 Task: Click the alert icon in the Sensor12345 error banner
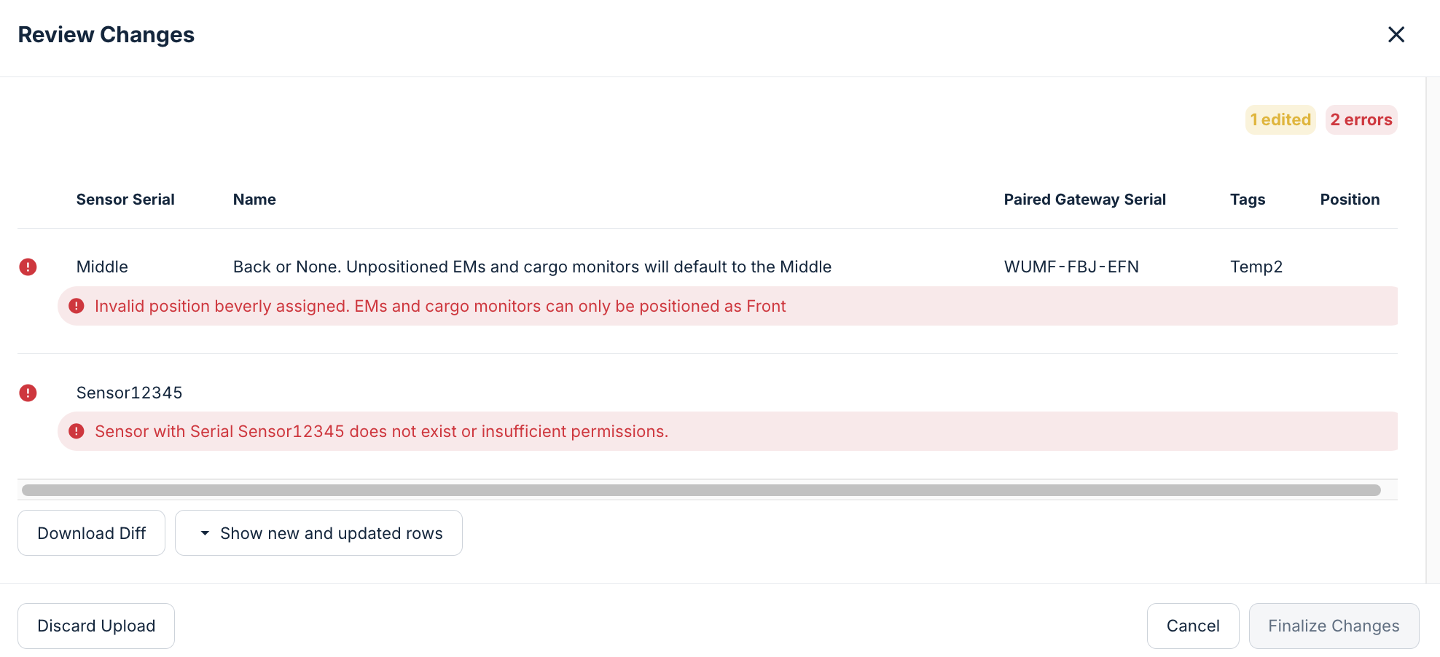click(x=77, y=431)
